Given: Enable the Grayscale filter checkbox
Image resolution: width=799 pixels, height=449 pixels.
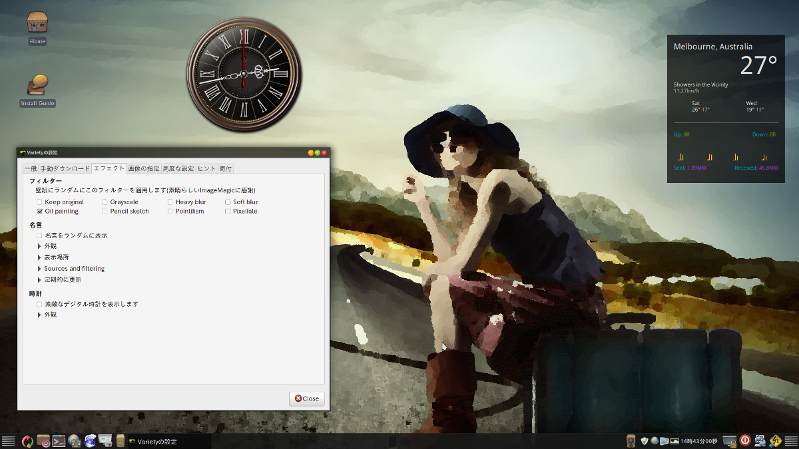Looking at the screenshot, I should 105,202.
